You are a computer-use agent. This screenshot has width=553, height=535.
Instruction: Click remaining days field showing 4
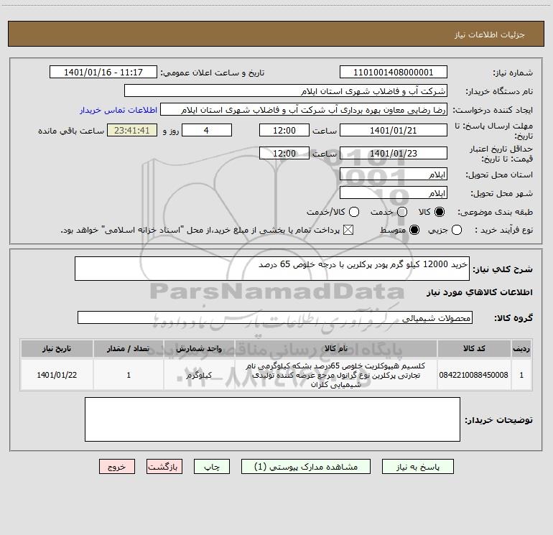[x=207, y=131]
